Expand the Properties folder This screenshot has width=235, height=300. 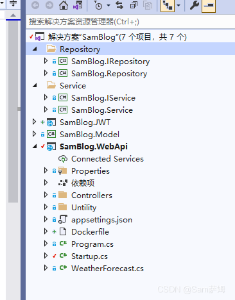pyautogui.click(x=46, y=171)
